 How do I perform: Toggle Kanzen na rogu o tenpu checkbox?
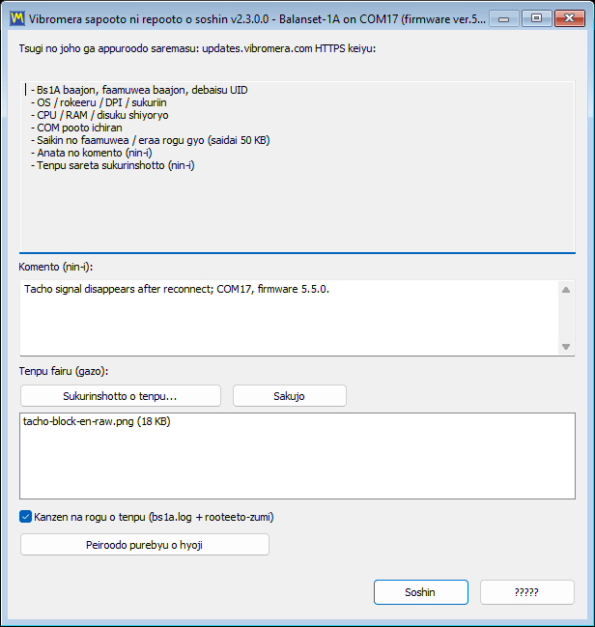tap(25, 517)
